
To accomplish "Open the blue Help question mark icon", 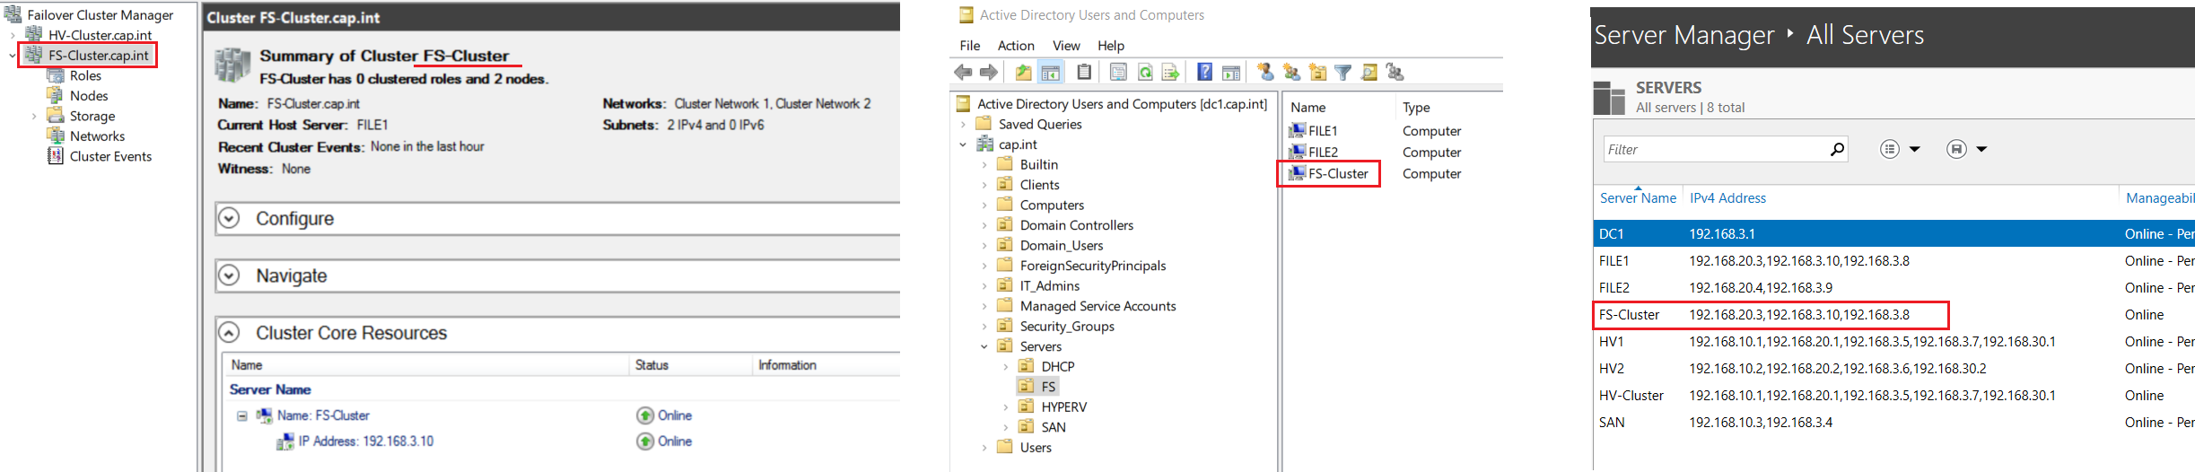I will click(1205, 73).
